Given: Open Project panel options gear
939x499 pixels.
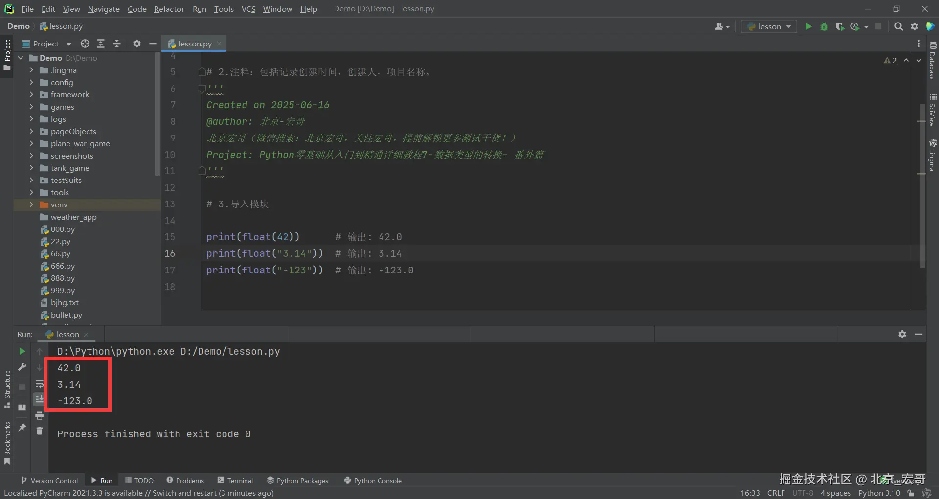Looking at the screenshot, I should pos(137,44).
